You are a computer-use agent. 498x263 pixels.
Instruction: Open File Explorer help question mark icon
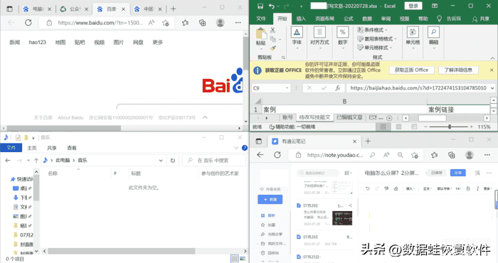(x=245, y=148)
